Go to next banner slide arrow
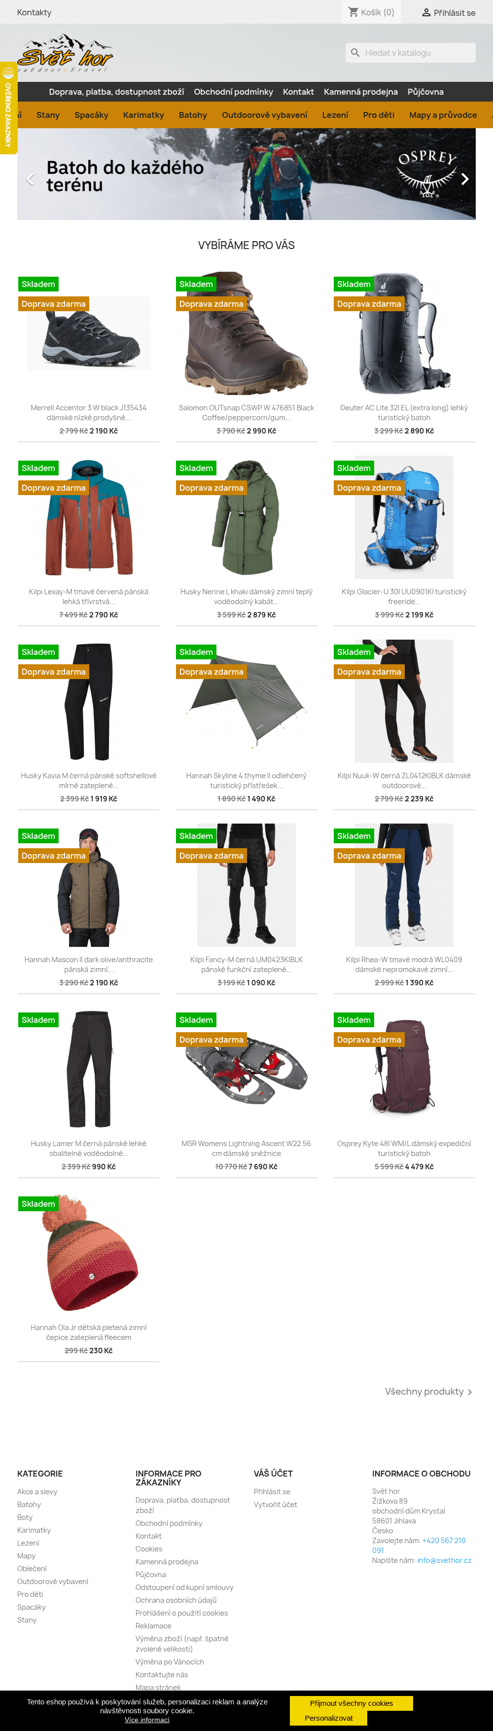This screenshot has width=493, height=1731. tap(465, 179)
